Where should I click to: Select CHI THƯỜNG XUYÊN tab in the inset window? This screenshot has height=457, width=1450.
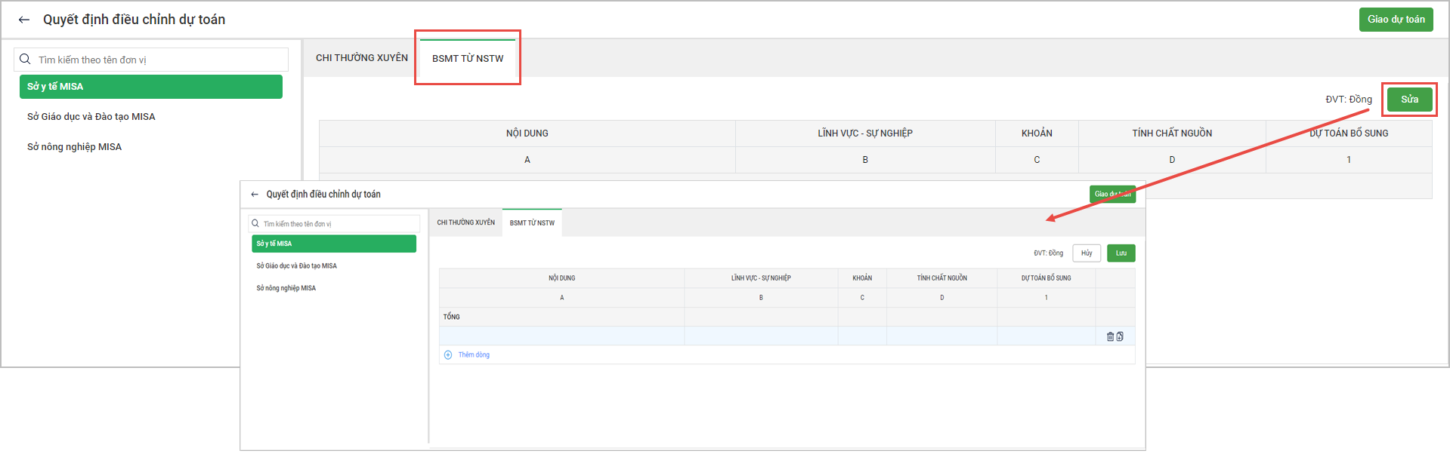(465, 222)
